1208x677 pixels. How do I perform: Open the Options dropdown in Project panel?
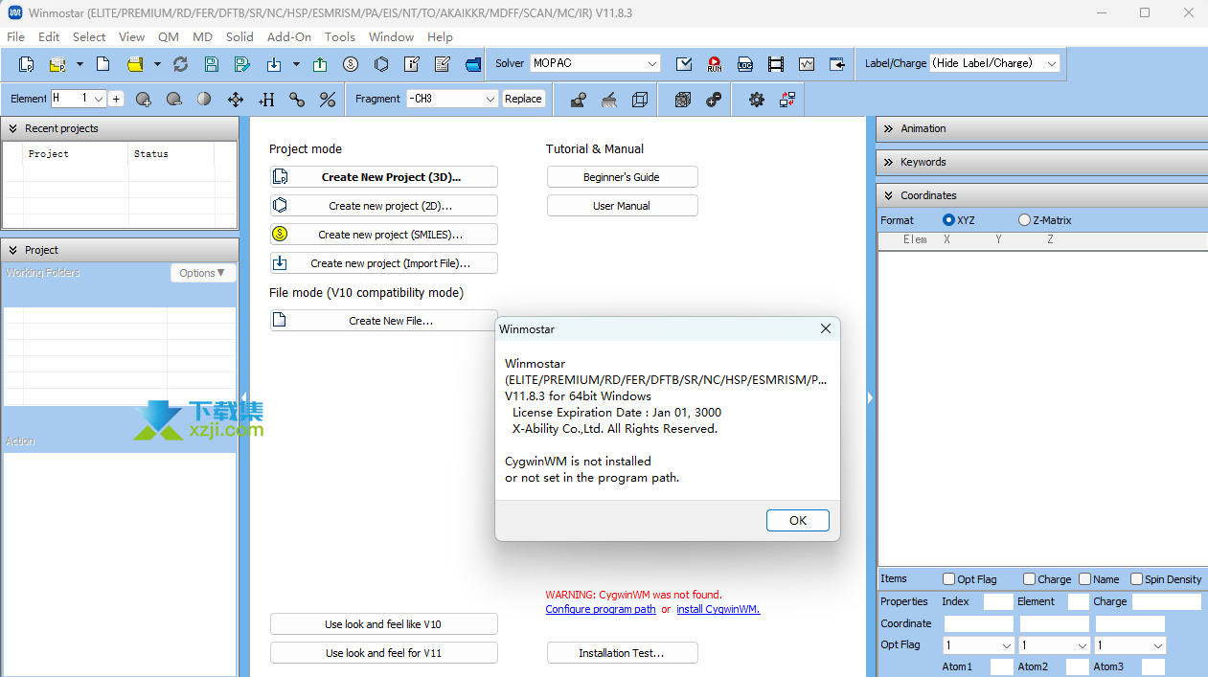[203, 273]
